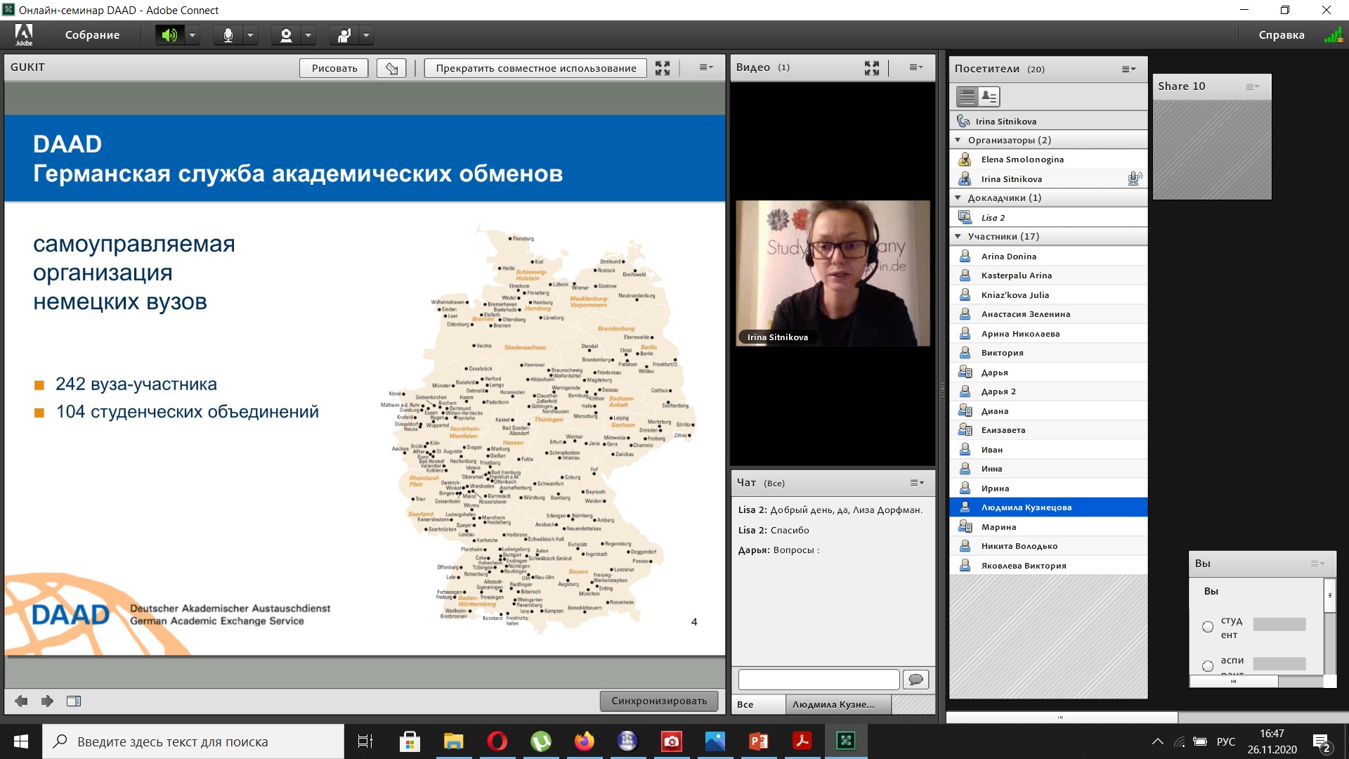The image size is (1349, 759).
Task: Open the Собрание menu
Action: tap(92, 35)
